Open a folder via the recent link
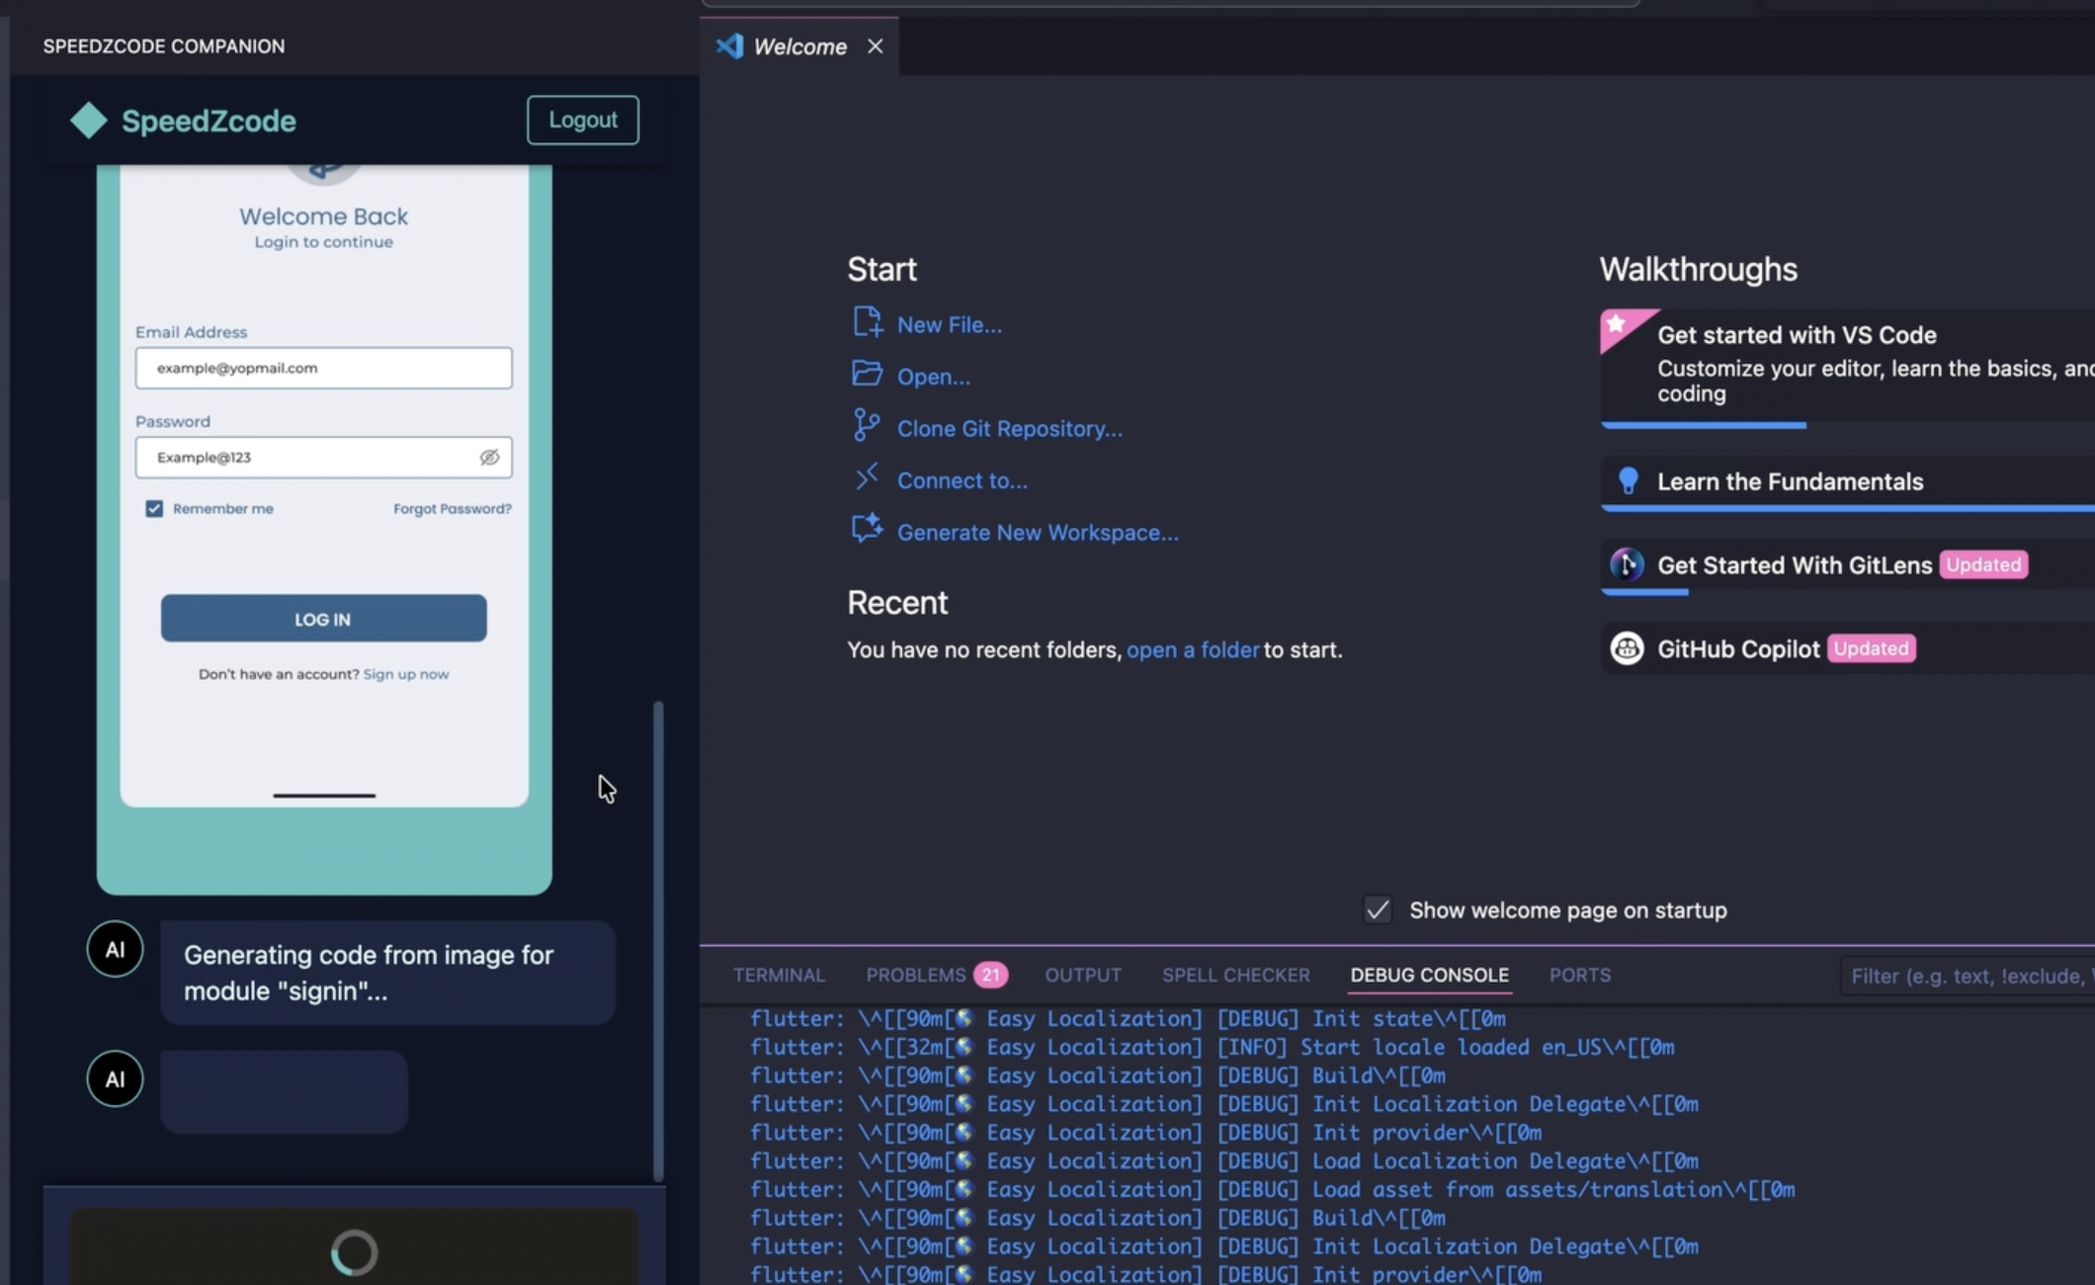This screenshot has height=1285, width=2095. 1193,649
